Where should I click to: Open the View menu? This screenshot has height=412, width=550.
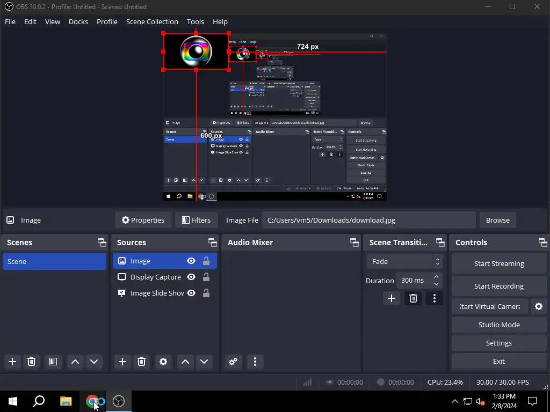pos(53,21)
